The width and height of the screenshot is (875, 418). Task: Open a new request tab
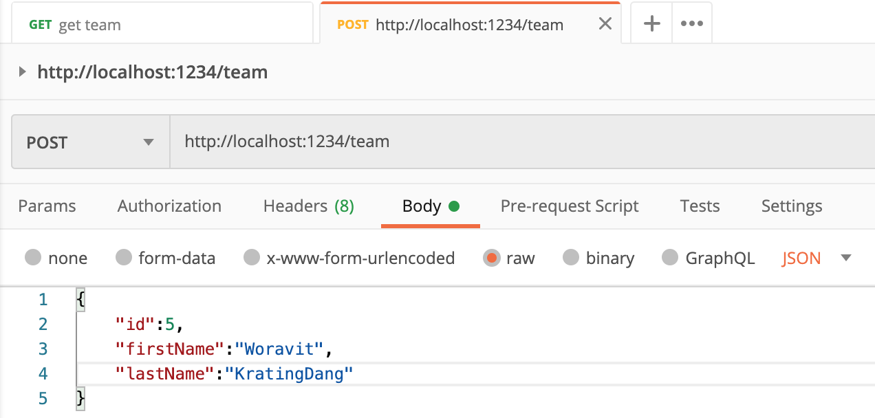click(650, 23)
